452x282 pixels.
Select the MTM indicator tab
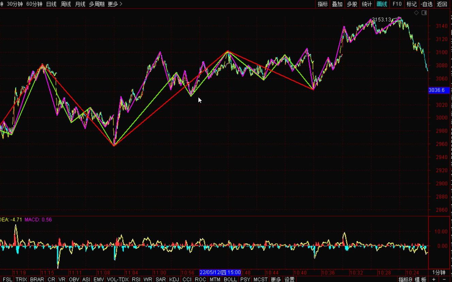point(215,279)
